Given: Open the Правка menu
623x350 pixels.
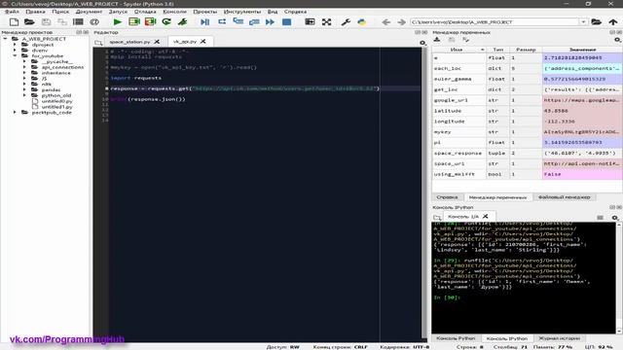Looking at the screenshot, I should coord(35,12).
